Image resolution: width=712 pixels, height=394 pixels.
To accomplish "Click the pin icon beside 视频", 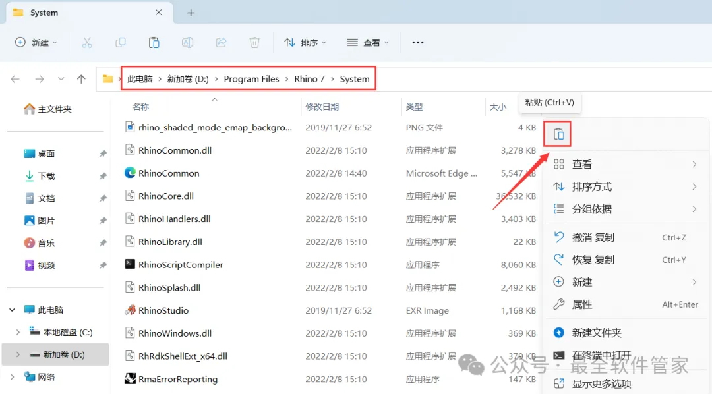I will pos(103,265).
